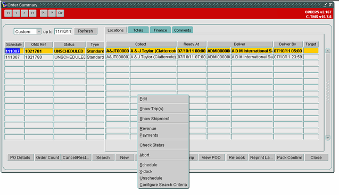This screenshot has height=195, width=339.
Task: Click the PO Details button
Action: [x=20, y=157]
